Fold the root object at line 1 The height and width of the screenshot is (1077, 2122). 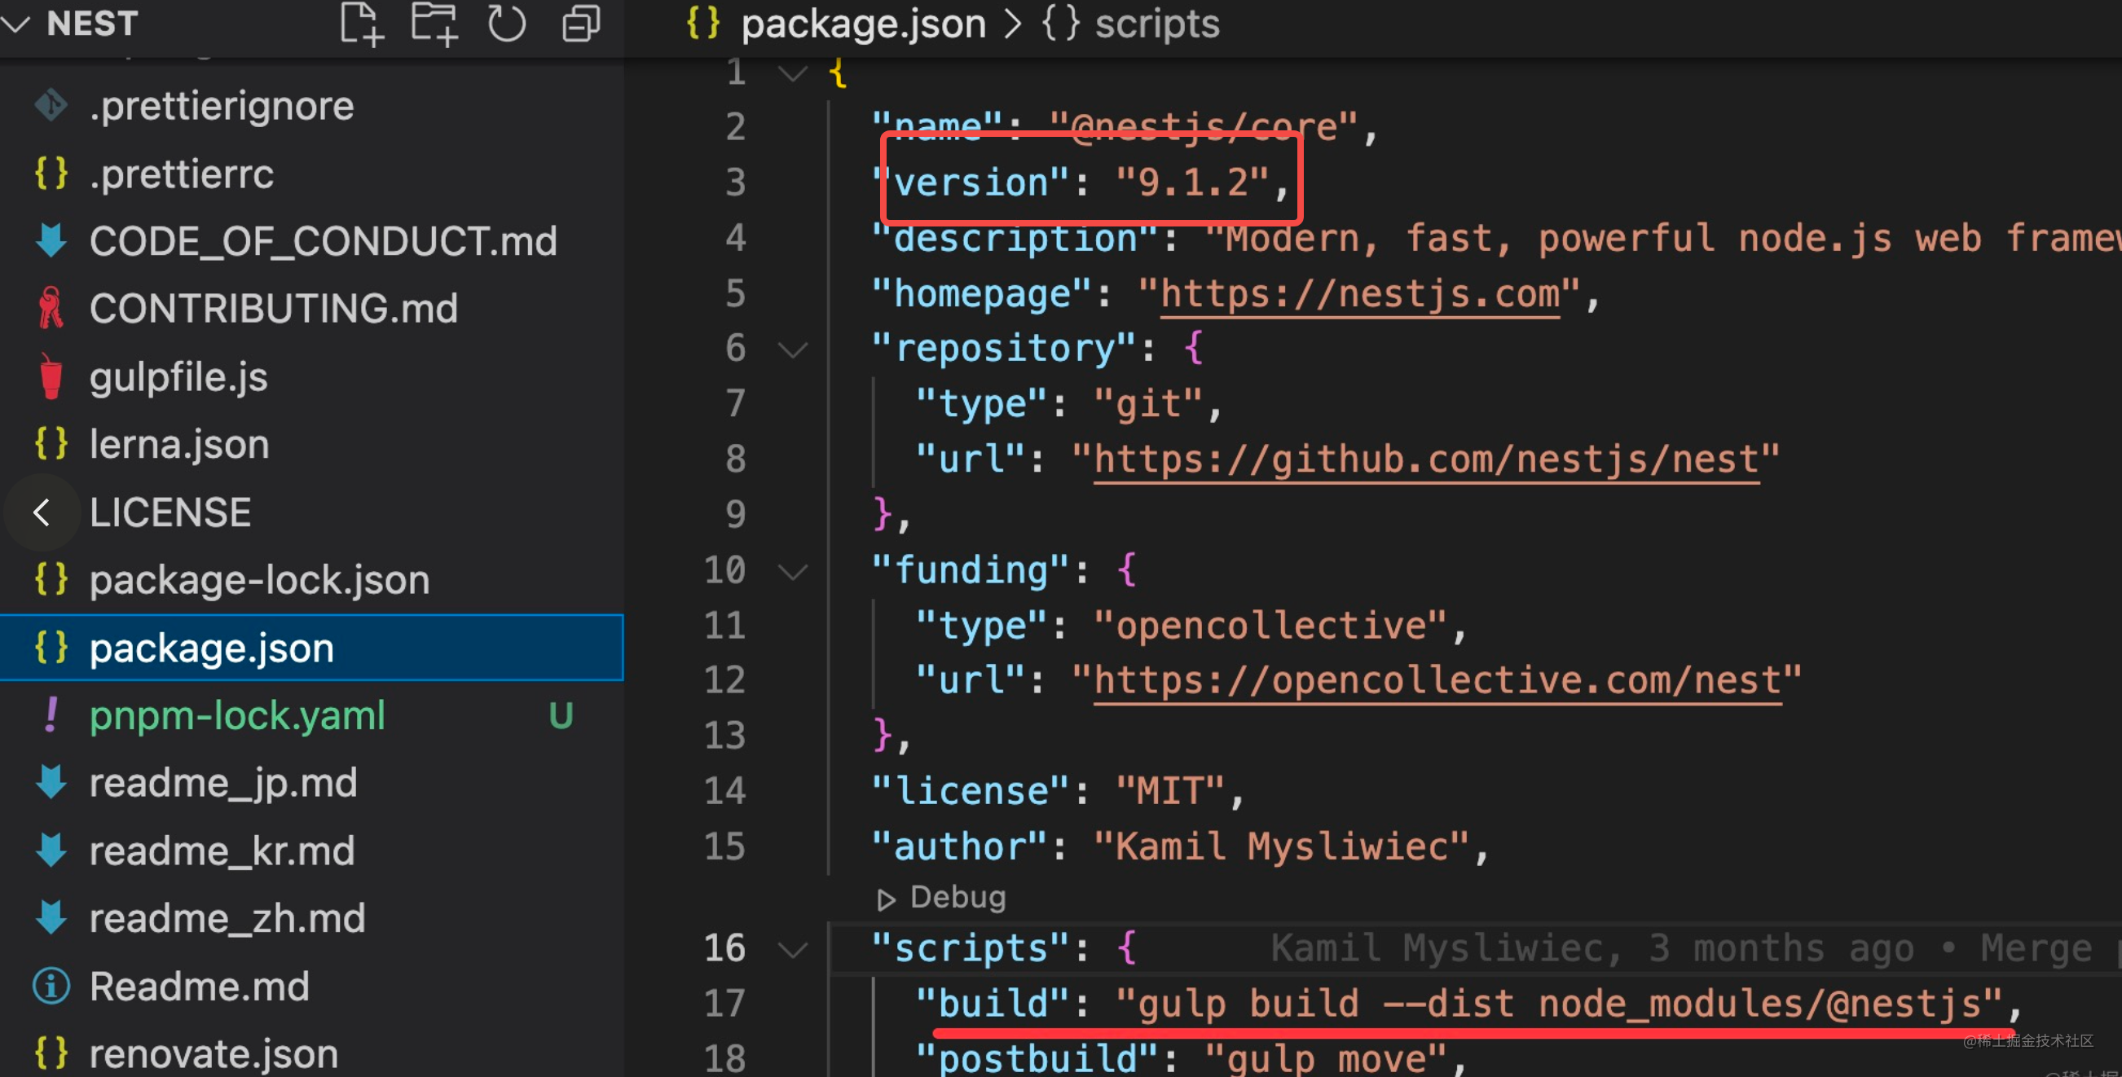click(792, 74)
